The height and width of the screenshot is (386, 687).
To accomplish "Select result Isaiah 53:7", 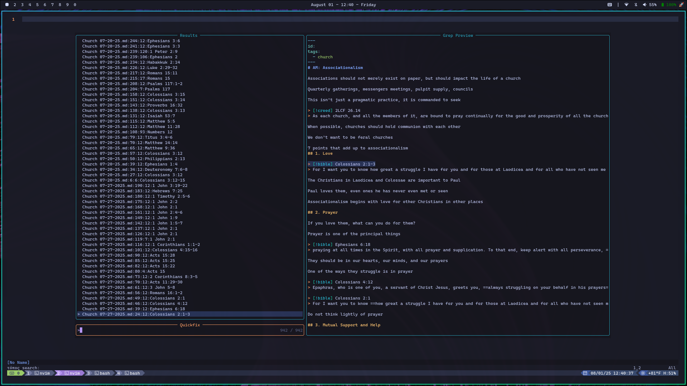I will pos(128,116).
